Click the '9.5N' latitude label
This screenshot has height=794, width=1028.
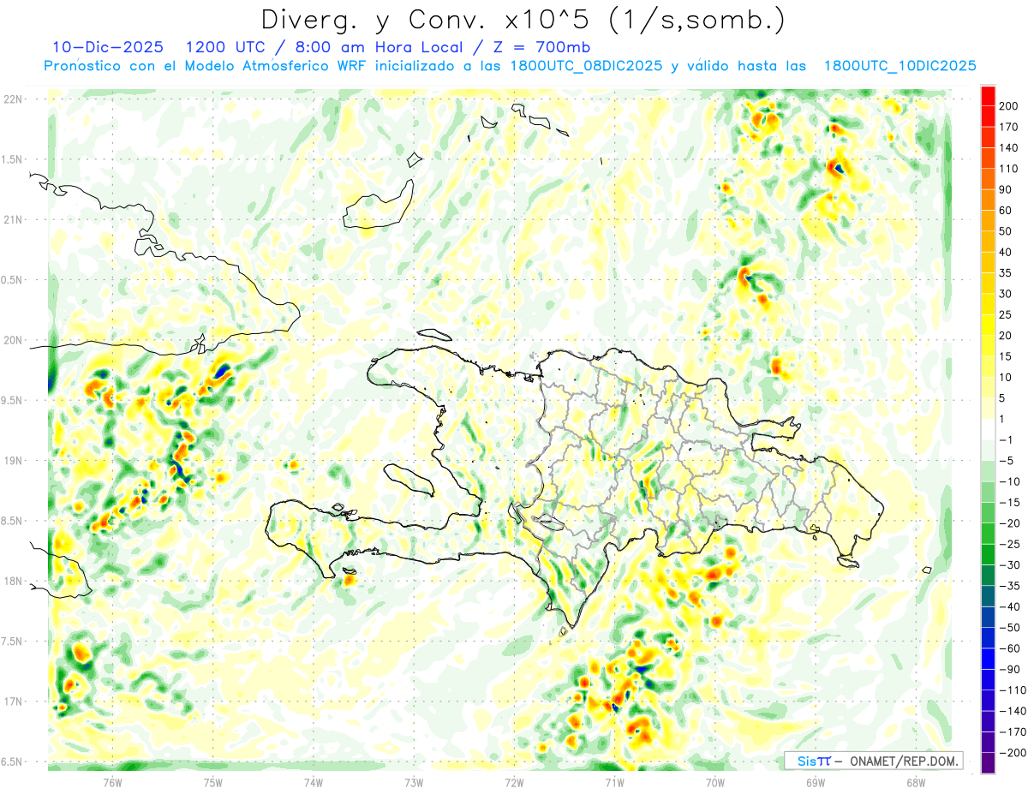click(13, 400)
